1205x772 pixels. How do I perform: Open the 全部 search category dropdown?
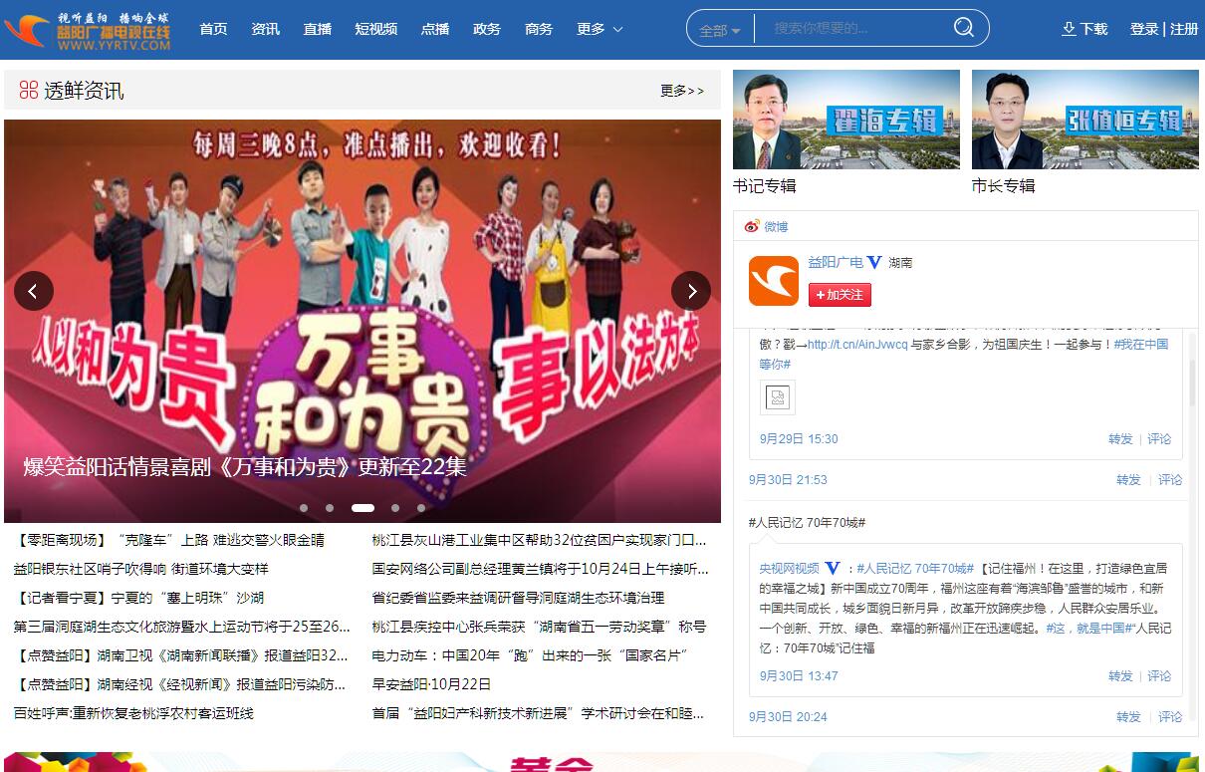pyautogui.click(x=720, y=30)
